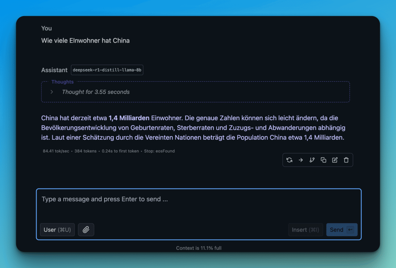Viewport: 396px width, 268px height.
Task: Open the deepseek-r1-distill-llama-8b model badge
Action: (x=107, y=70)
